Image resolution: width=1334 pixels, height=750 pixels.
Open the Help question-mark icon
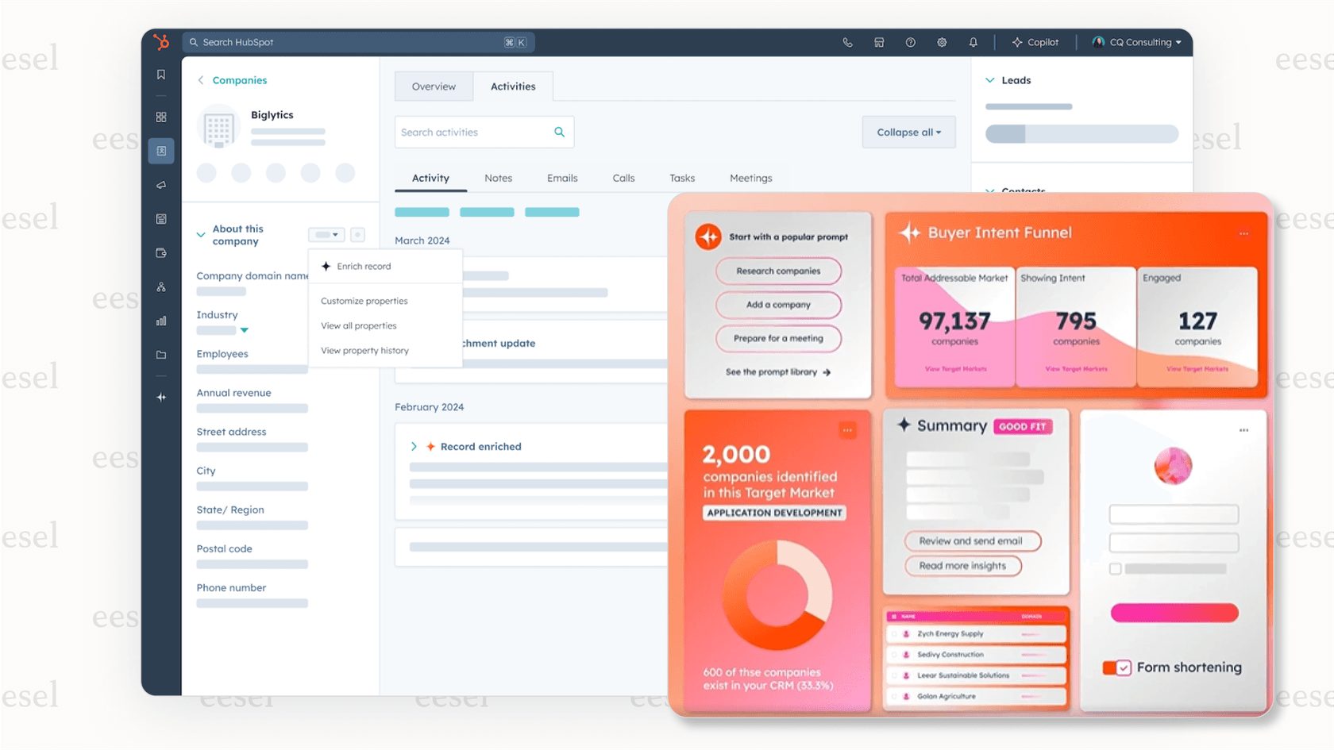coord(910,42)
